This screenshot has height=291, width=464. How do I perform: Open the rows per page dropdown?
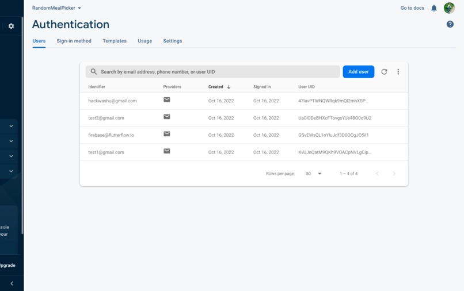tap(314, 174)
